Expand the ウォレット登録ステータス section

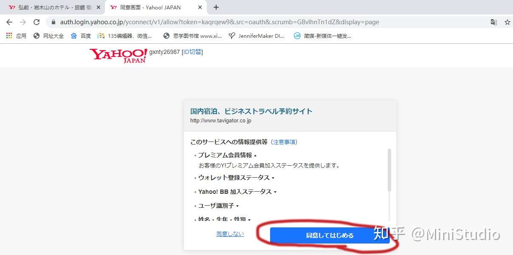click(x=236, y=178)
